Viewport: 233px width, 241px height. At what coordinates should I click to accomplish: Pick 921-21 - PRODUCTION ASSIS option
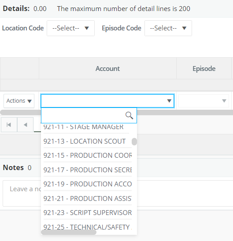pyautogui.click(x=88, y=198)
